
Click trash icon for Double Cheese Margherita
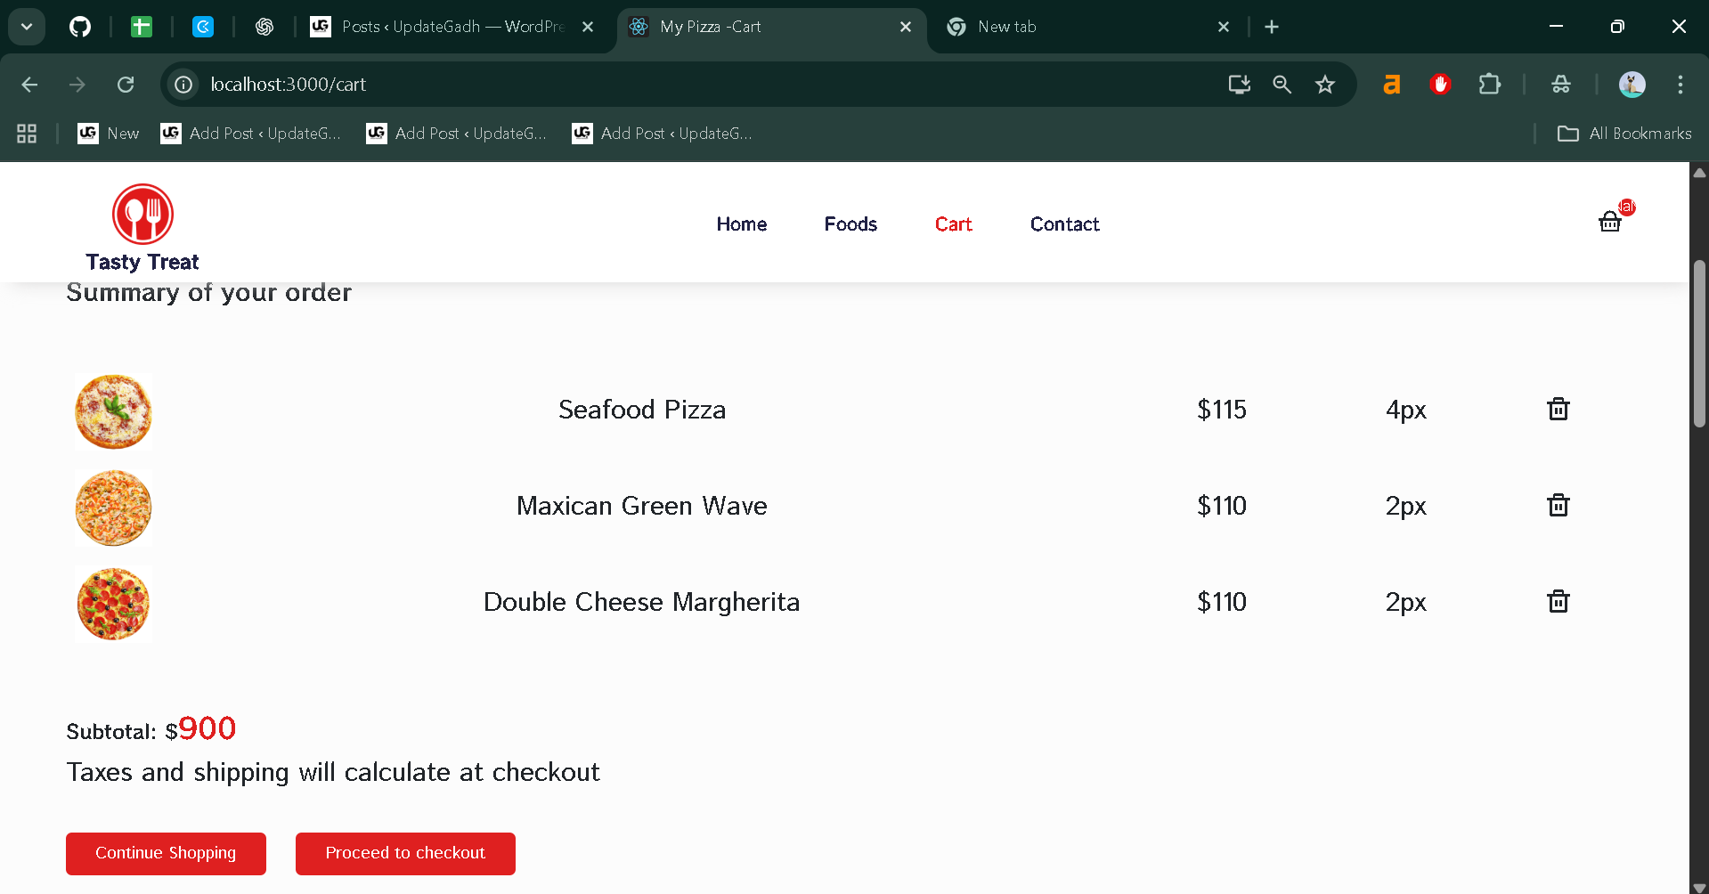coord(1558,602)
